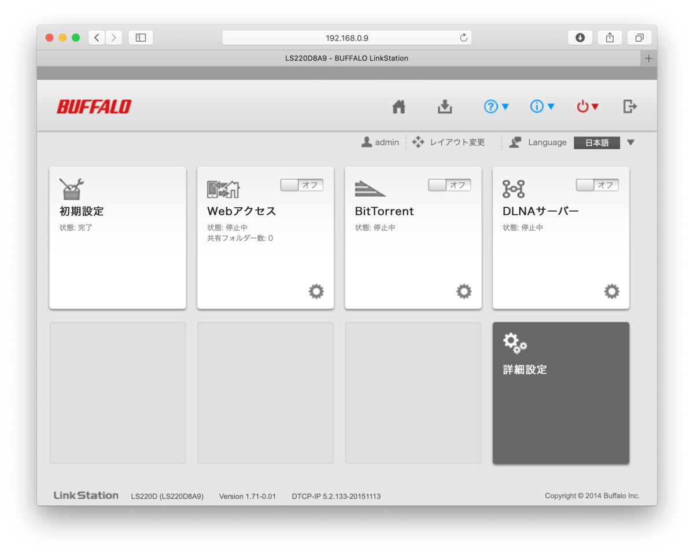This screenshot has height=555, width=694.
Task: Open BitTorrent gear settings
Action: 464,291
